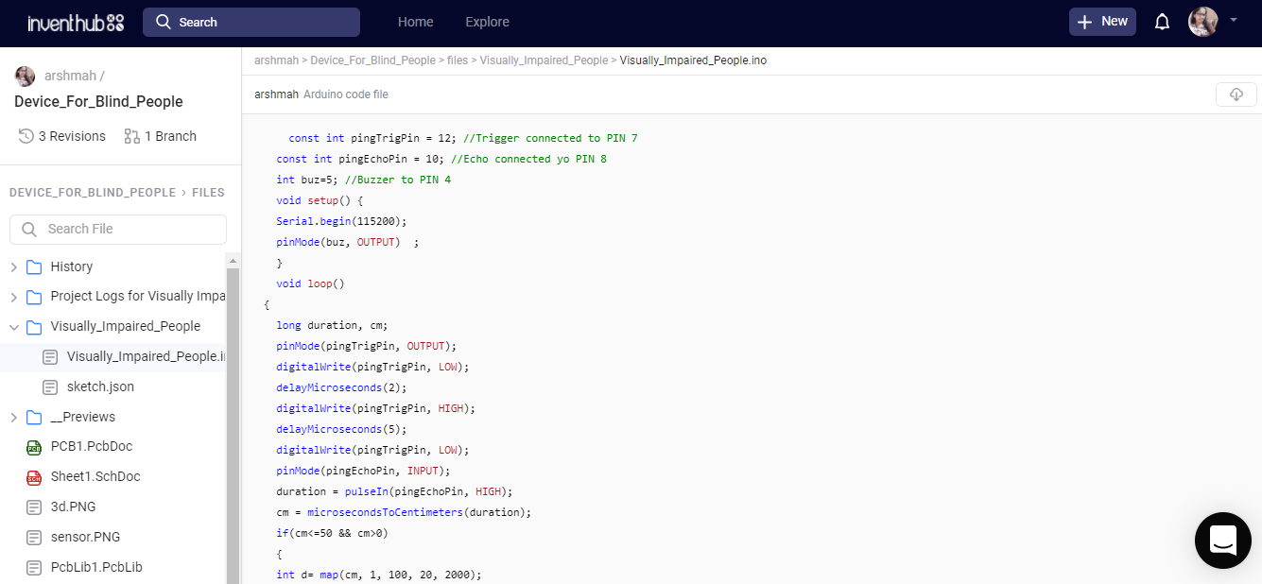
Task: Click the 1 Branch icon
Action: click(x=131, y=136)
